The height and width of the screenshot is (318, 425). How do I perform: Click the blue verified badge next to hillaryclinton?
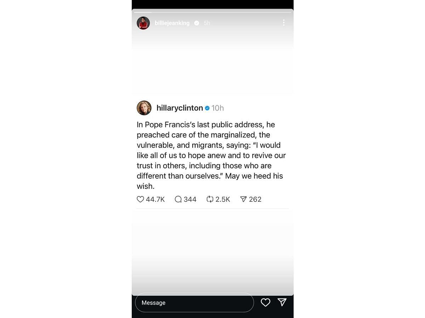(x=207, y=108)
